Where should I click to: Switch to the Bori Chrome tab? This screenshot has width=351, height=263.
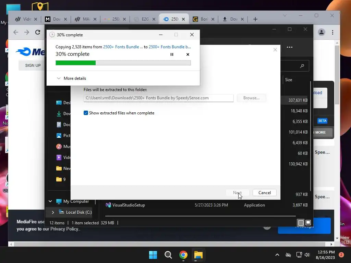tap(203, 19)
